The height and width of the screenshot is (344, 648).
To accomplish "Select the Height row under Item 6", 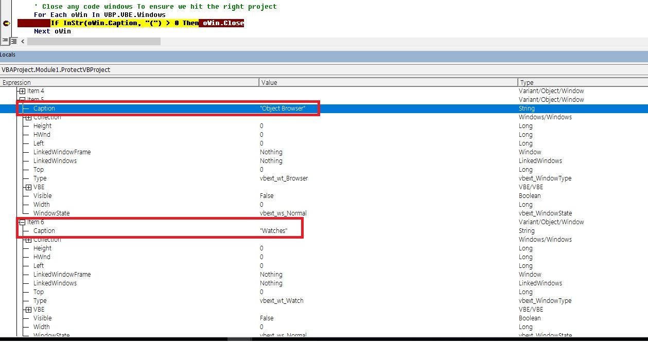I will click(x=324, y=248).
